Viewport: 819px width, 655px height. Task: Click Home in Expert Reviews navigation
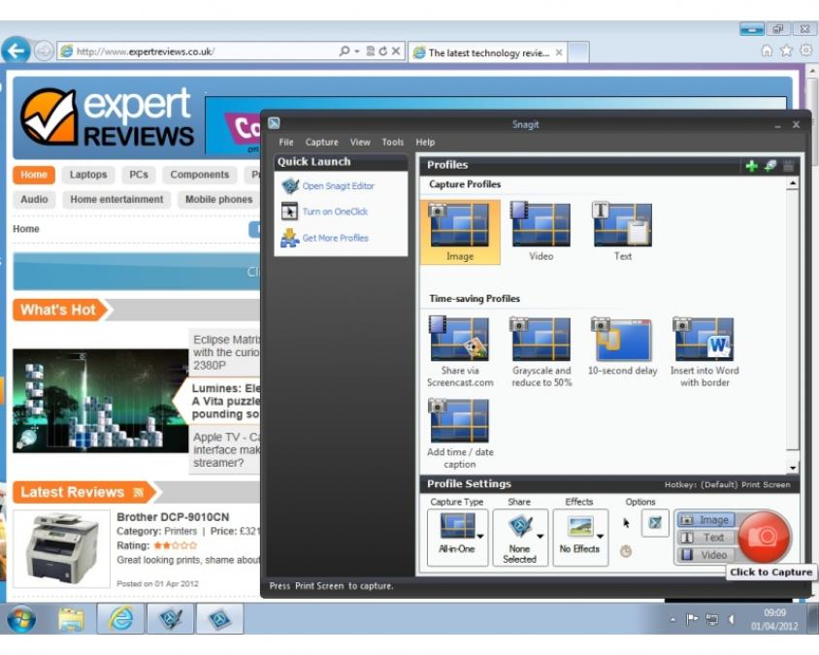(x=34, y=175)
